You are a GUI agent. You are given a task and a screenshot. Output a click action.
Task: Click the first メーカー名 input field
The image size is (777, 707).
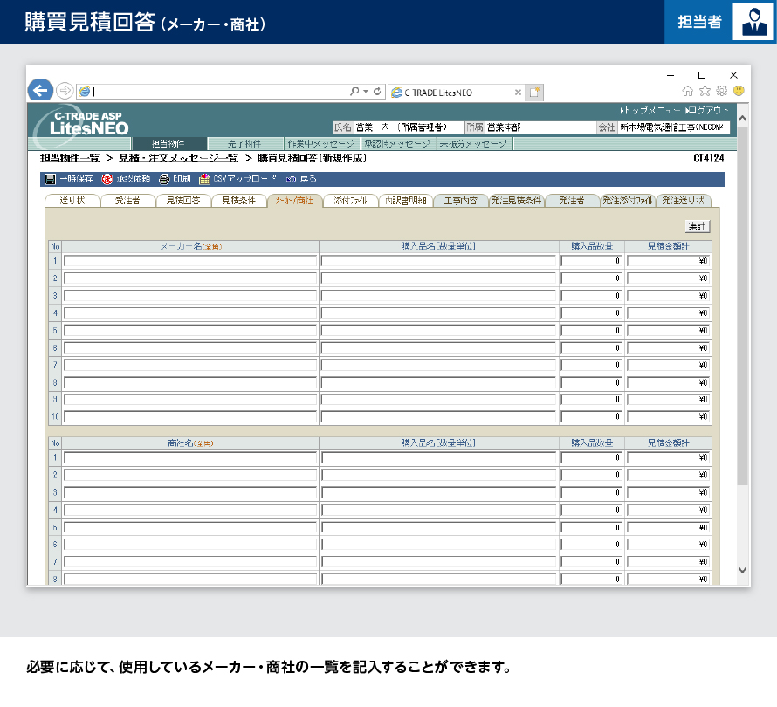click(190, 261)
